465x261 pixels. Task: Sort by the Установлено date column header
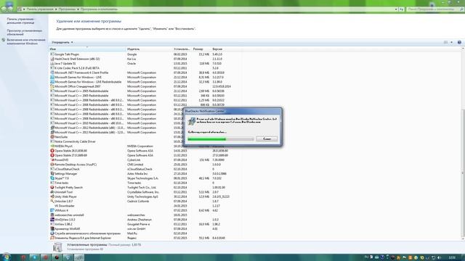(182, 49)
